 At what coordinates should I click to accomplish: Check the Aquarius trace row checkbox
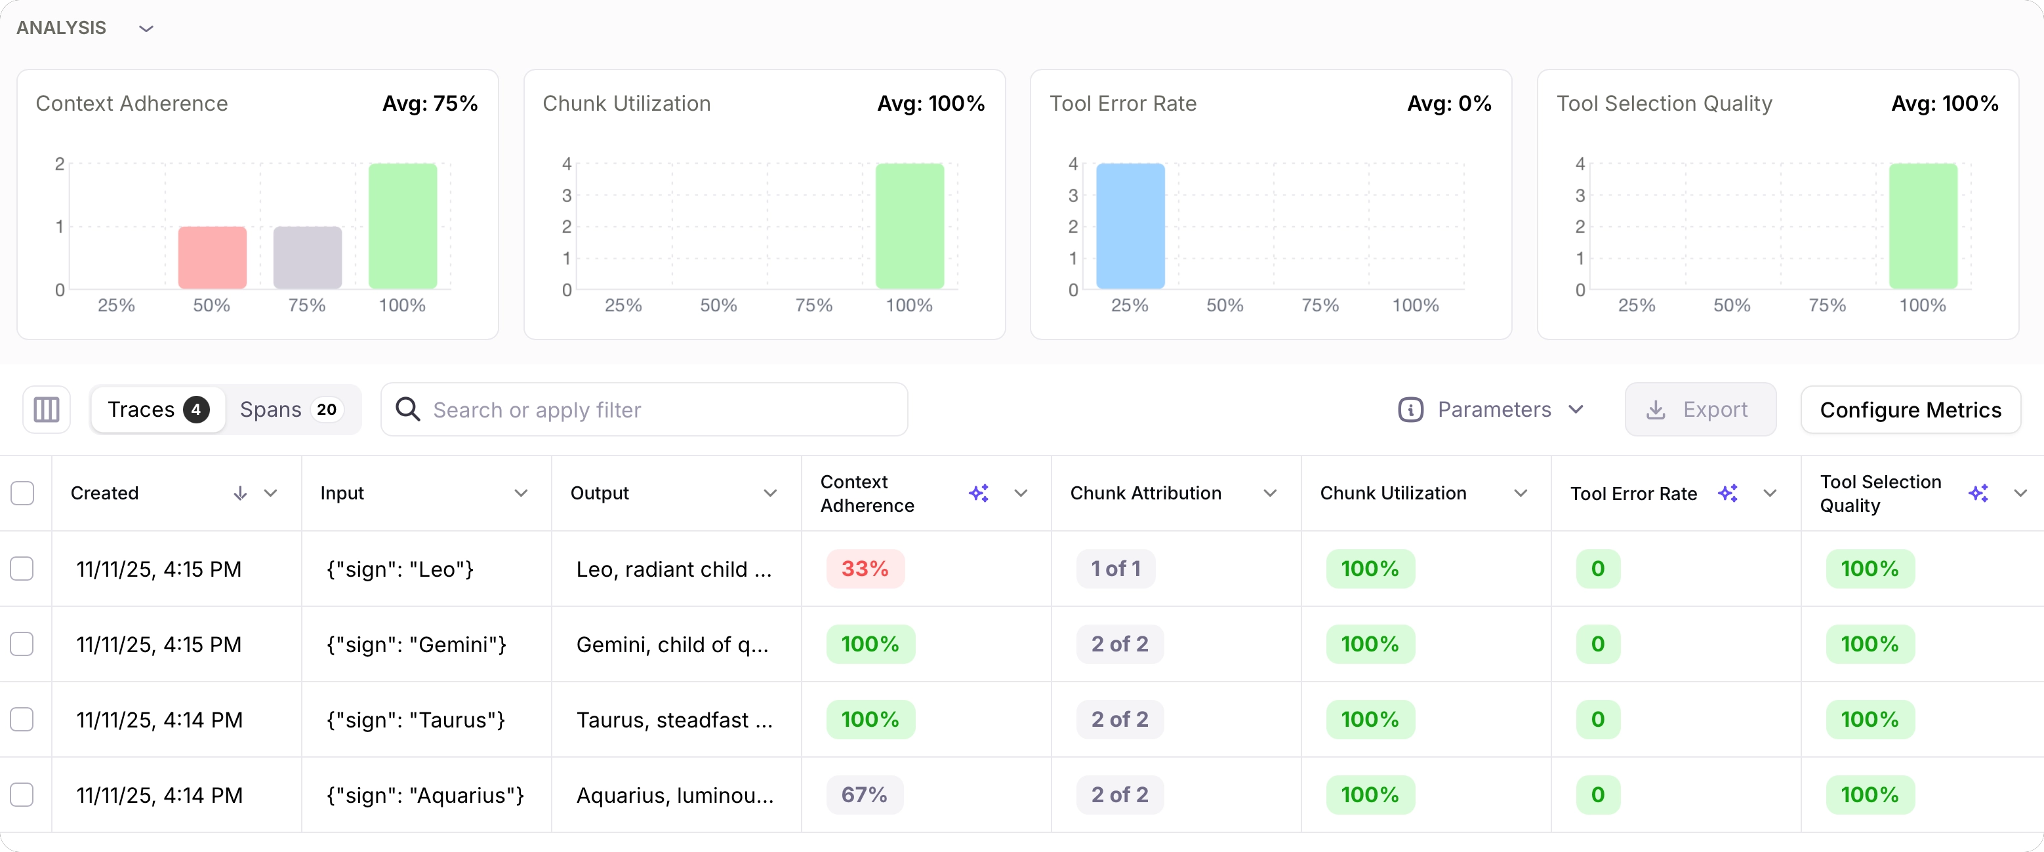coord(22,794)
